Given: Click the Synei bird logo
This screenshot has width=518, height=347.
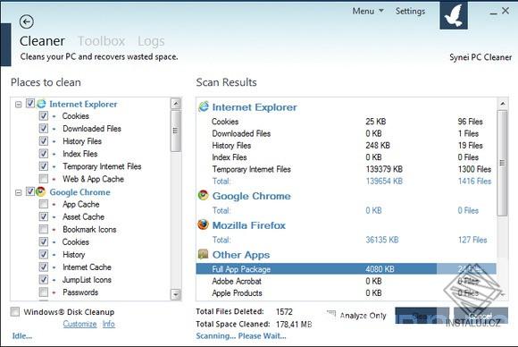Looking at the screenshot, I should pyautogui.click(x=454, y=15).
